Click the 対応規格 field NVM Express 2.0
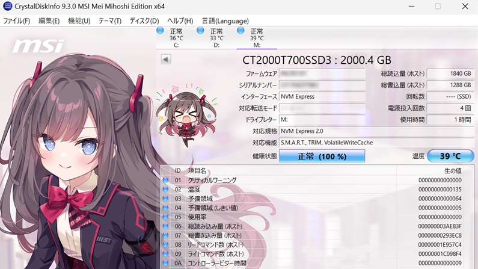 tap(376, 131)
